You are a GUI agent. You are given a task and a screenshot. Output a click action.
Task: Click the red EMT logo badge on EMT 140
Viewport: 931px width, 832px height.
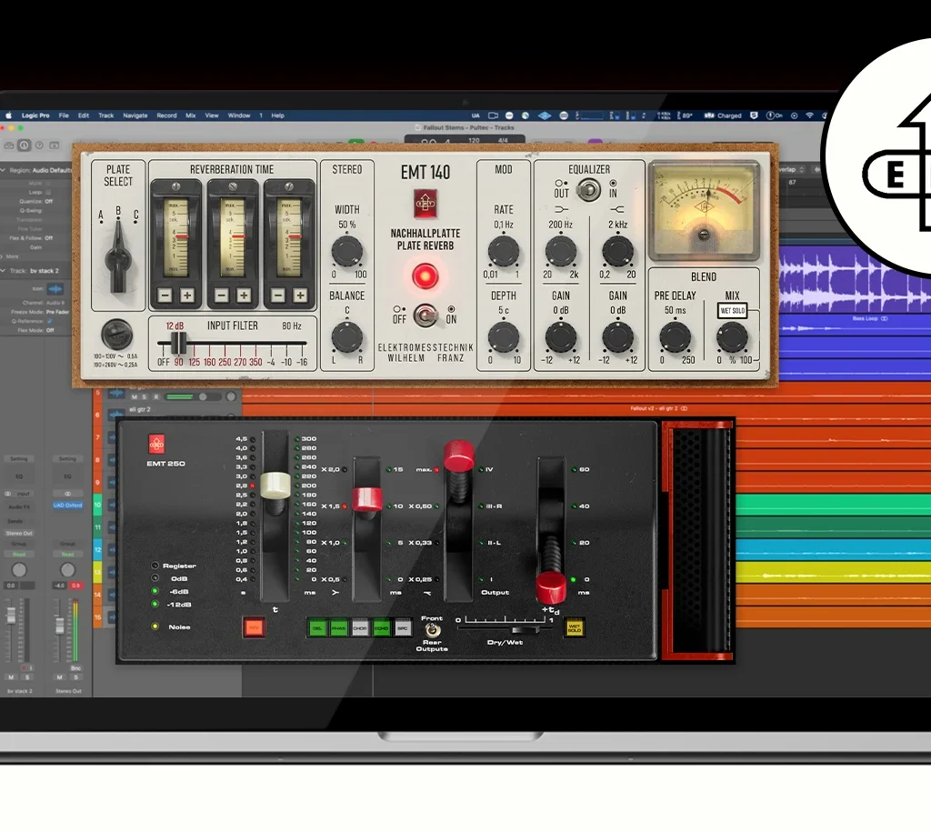425,204
